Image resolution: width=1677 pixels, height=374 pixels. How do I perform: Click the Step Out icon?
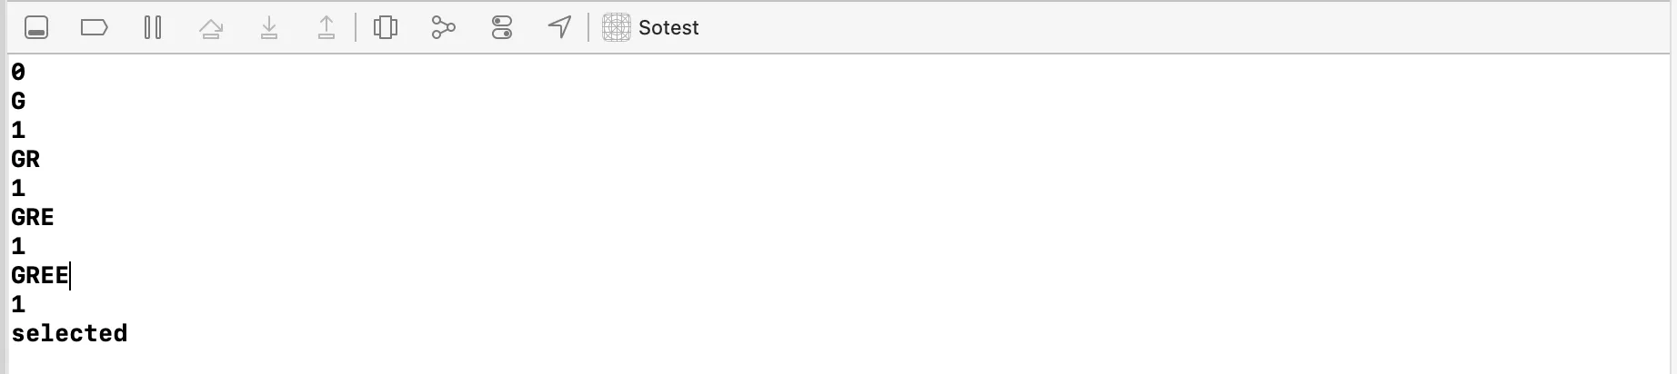point(326,27)
